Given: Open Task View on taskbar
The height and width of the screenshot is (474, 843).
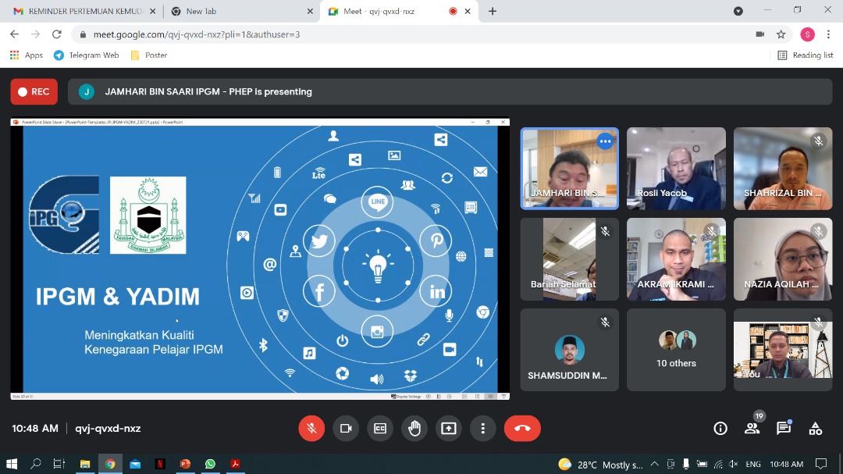Looking at the screenshot, I should coord(59,464).
